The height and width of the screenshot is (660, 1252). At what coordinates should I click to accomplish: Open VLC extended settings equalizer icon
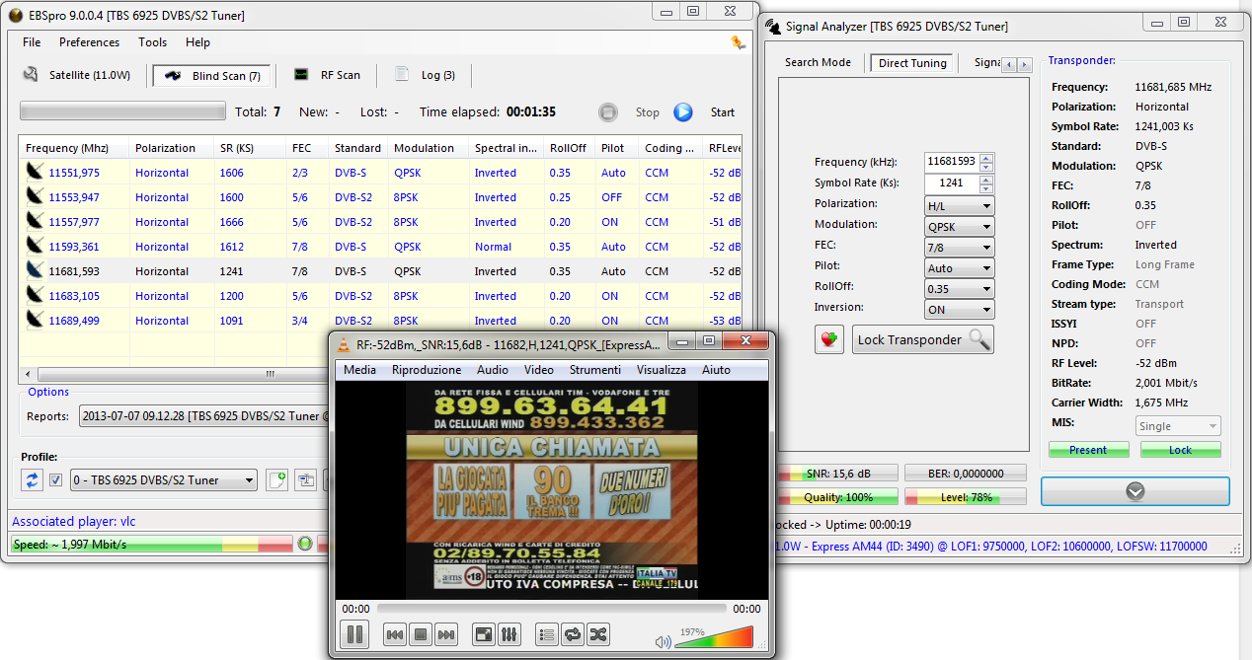[x=509, y=634]
